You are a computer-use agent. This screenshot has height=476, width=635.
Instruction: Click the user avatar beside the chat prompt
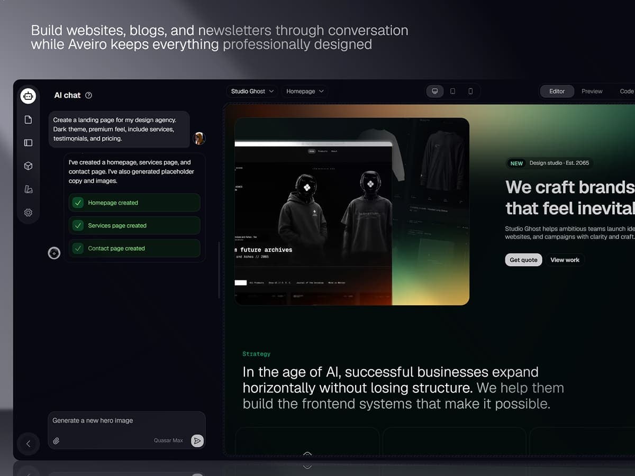tap(199, 139)
